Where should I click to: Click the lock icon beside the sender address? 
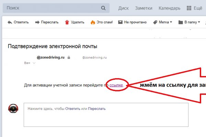[69, 58]
